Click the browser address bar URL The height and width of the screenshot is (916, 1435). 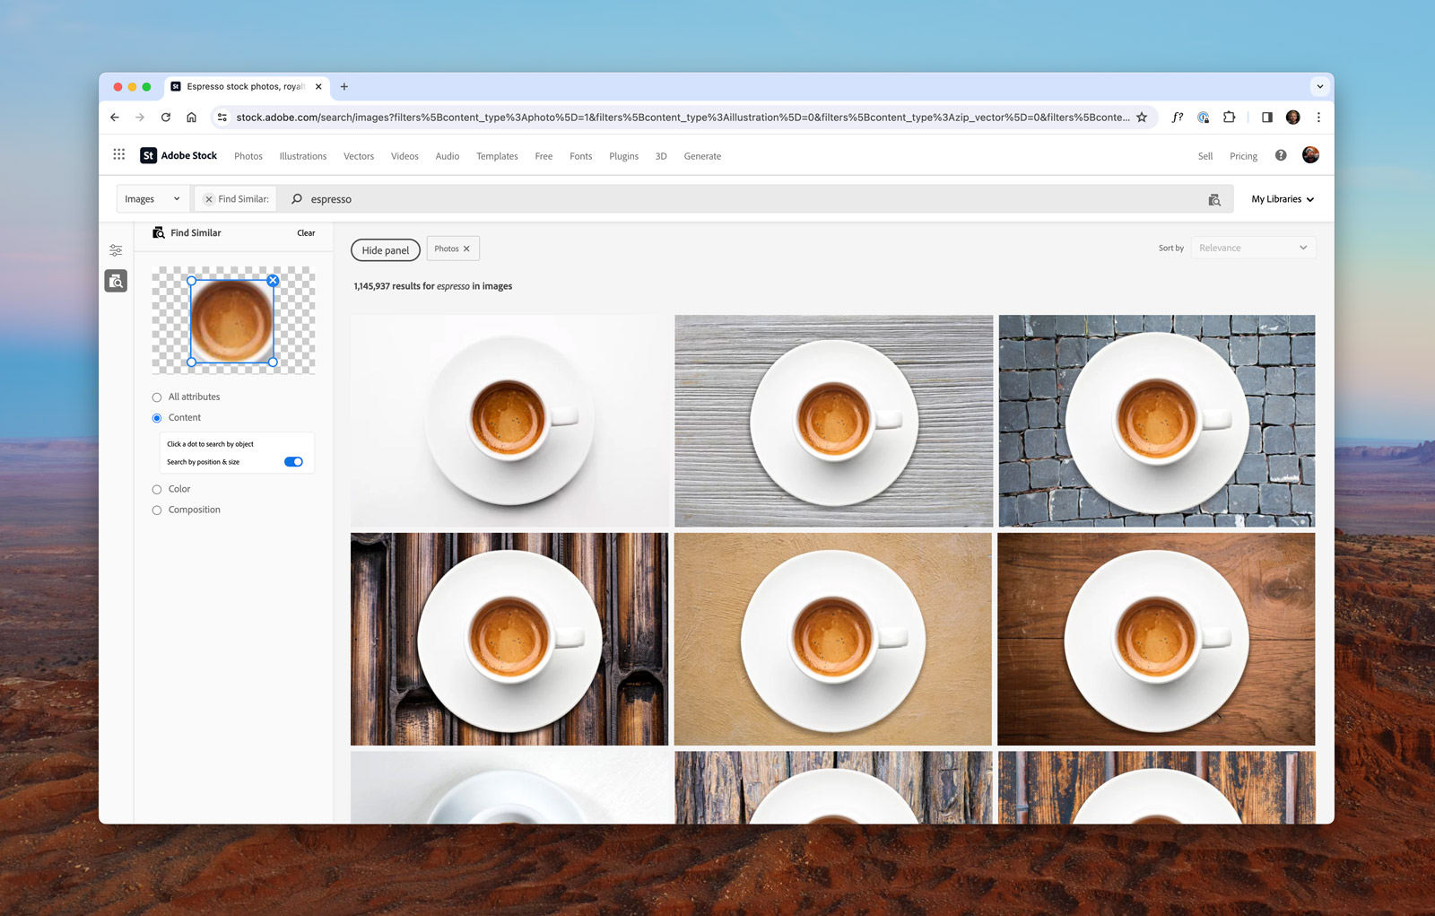point(682,118)
